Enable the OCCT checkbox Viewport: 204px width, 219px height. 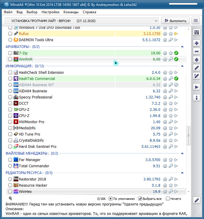10,103
